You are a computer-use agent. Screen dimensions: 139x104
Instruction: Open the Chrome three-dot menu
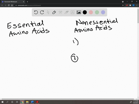[137, 5]
